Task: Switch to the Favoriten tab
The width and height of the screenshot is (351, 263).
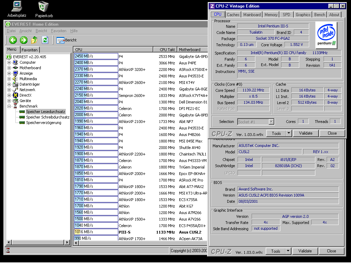Action: [30, 50]
